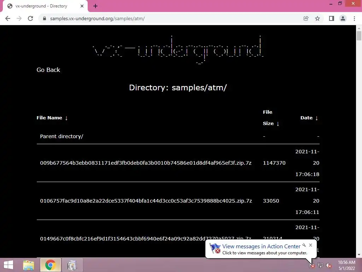Viewport: 362px width, 272px height.
Task: Open File Explorer from the taskbar
Action: (29, 265)
